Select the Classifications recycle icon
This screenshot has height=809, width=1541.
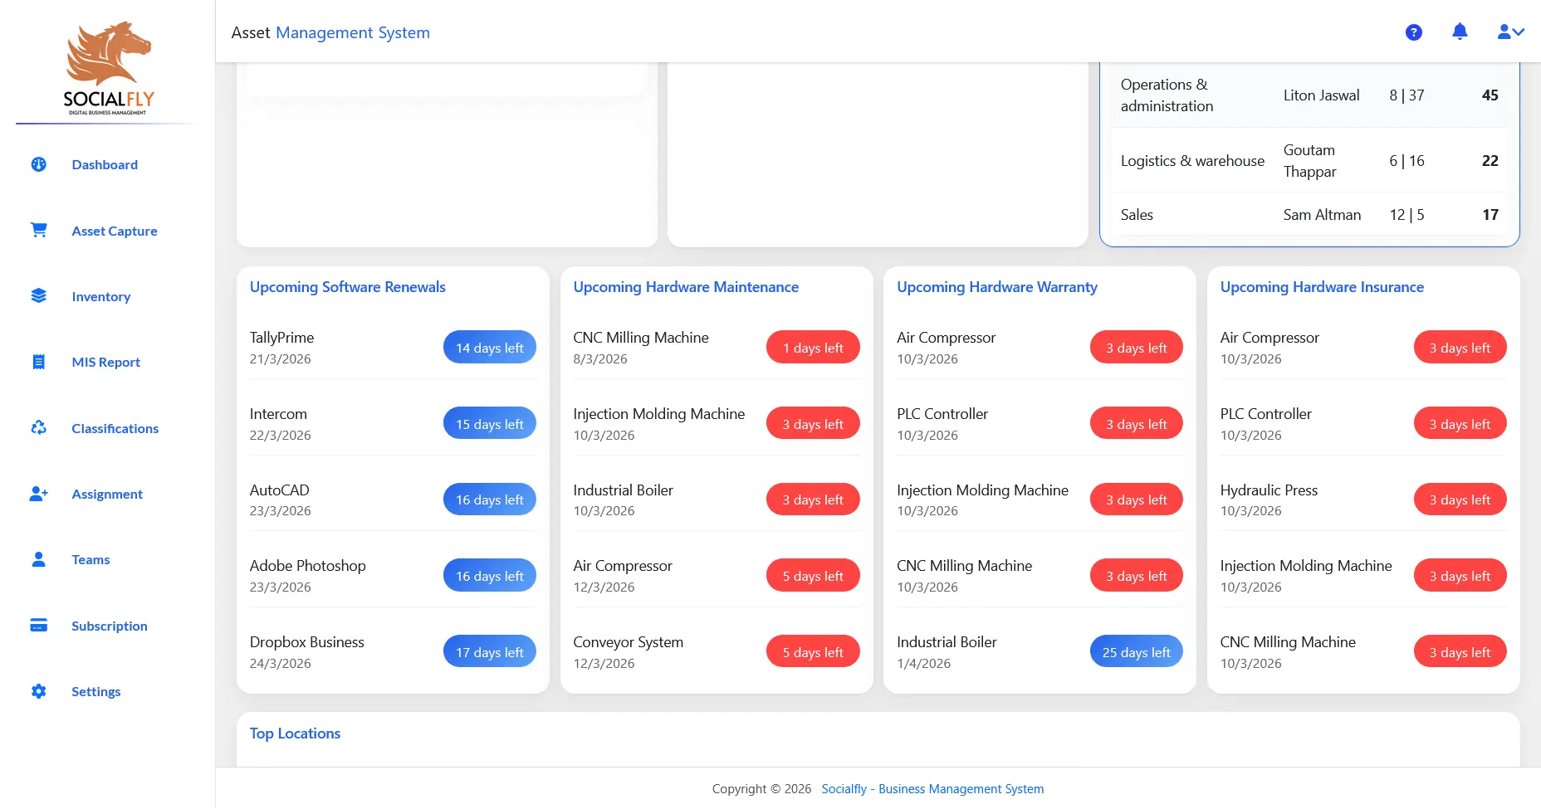pyautogui.click(x=38, y=426)
